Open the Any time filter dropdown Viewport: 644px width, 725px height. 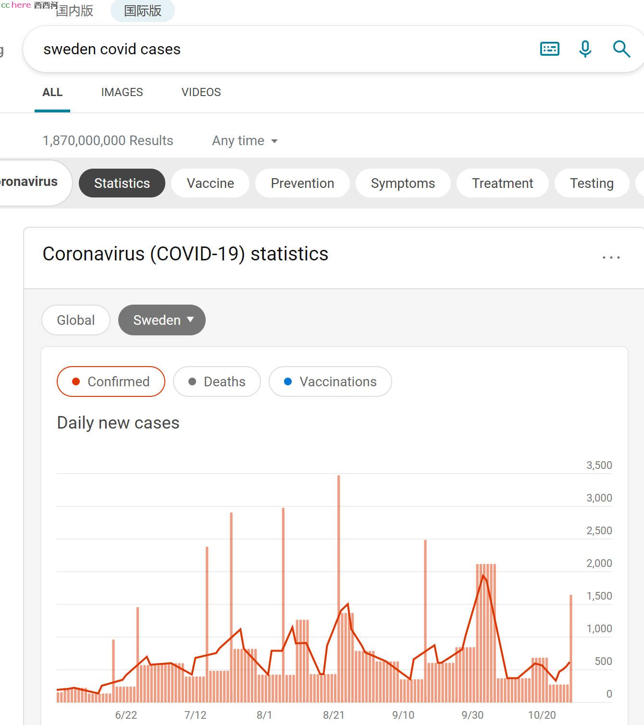[245, 141]
